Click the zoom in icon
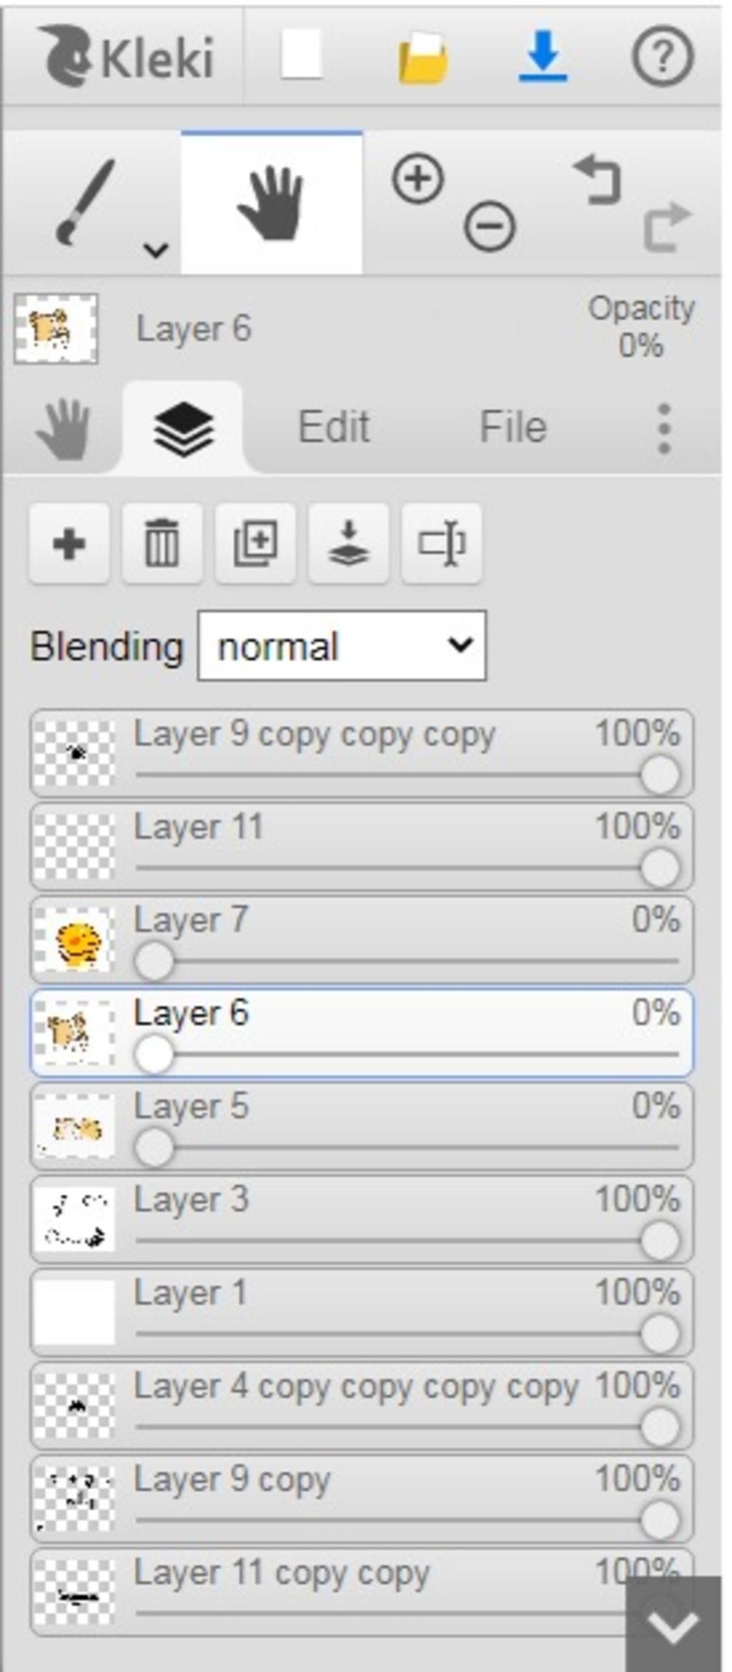 pyautogui.click(x=417, y=179)
